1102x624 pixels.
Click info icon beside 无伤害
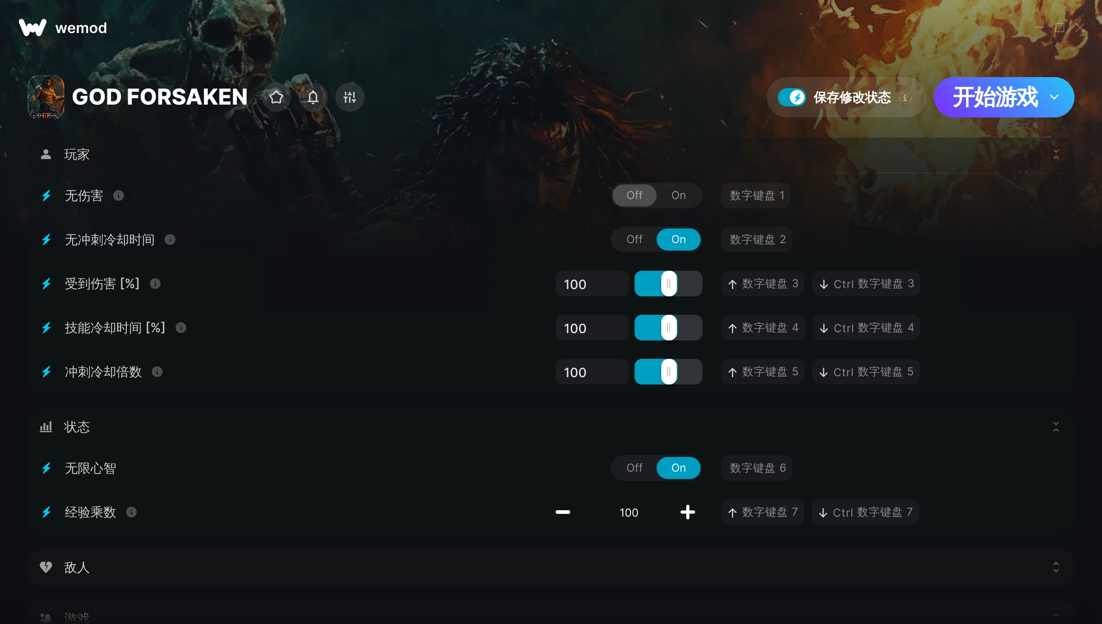(118, 196)
